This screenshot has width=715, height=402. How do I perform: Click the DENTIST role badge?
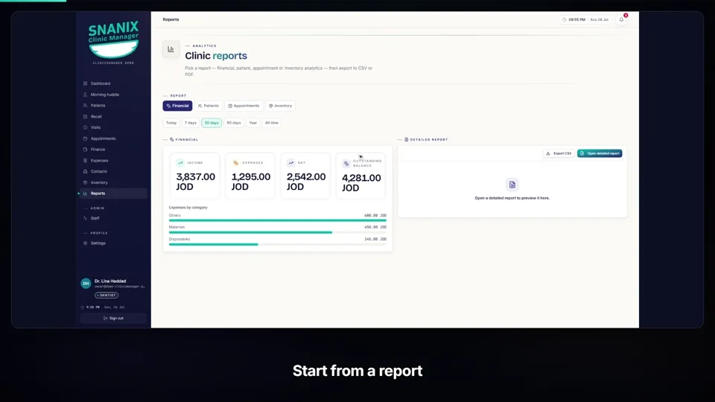(107, 296)
